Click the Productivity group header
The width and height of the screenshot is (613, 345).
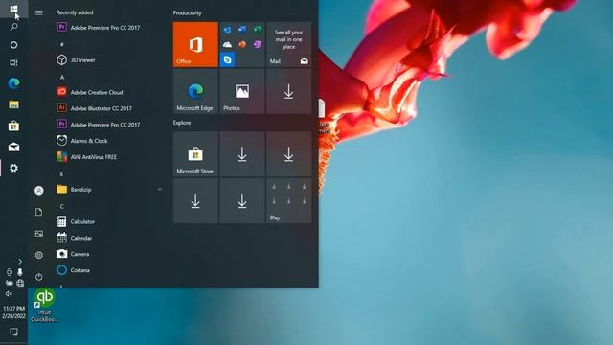[x=188, y=12]
